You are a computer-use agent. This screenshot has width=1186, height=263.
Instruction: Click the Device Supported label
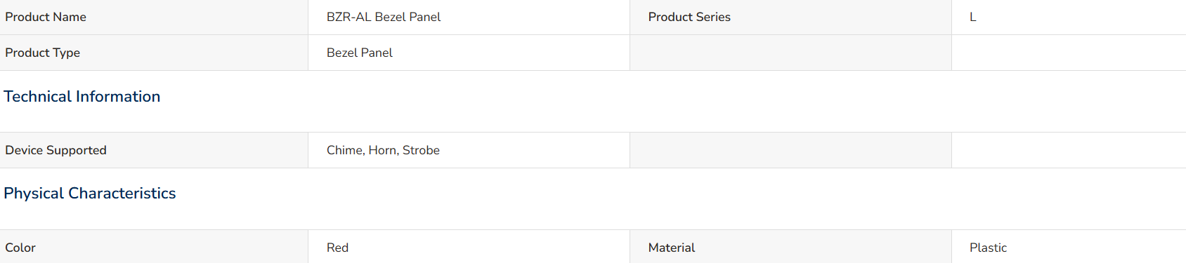tap(56, 150)
